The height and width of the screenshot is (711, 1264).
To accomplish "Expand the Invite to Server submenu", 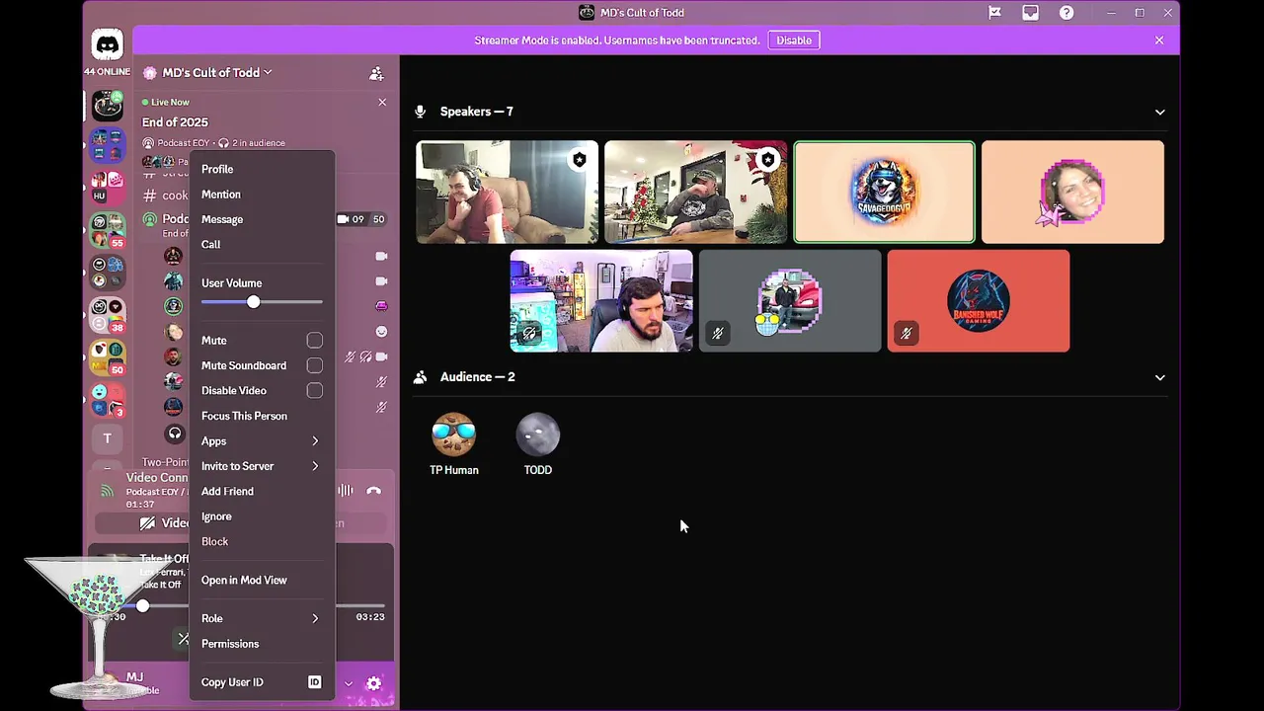I will point(262,466).
